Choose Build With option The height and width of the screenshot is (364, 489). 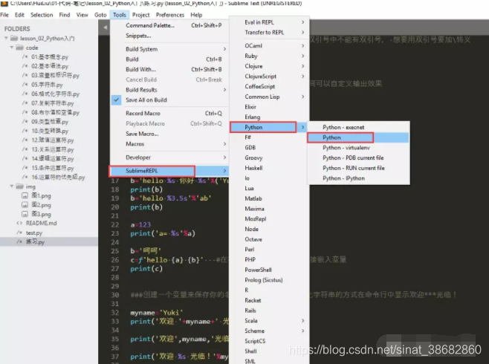click(169, 70)
